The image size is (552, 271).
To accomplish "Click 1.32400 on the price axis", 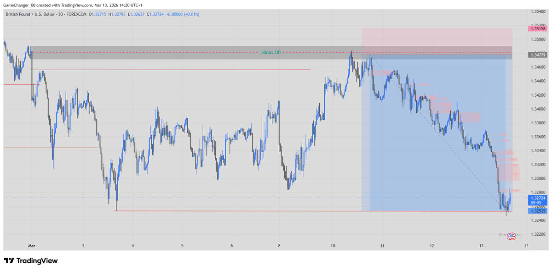I will click(538, 220).
